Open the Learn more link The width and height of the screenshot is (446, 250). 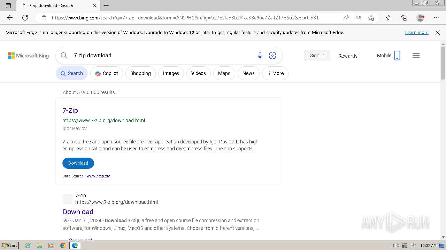coord(417,33)
